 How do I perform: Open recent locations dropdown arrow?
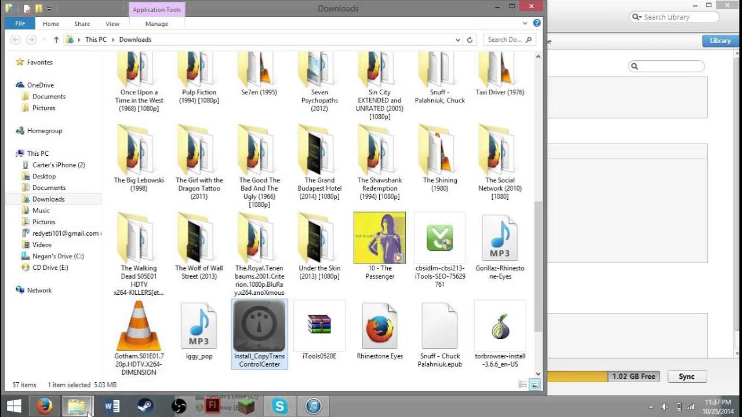pyautogui.click(x=43, y=40)
